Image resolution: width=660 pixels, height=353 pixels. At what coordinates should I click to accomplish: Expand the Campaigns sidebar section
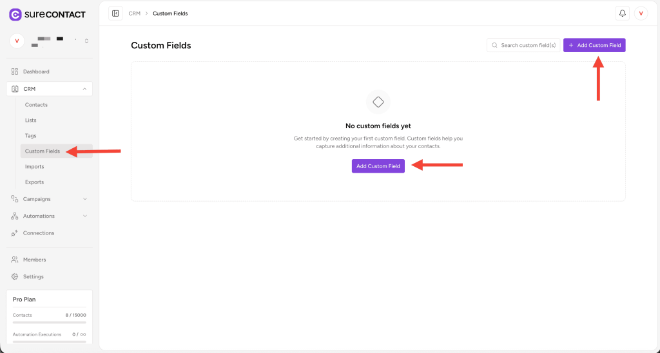[x=84, y=199]
